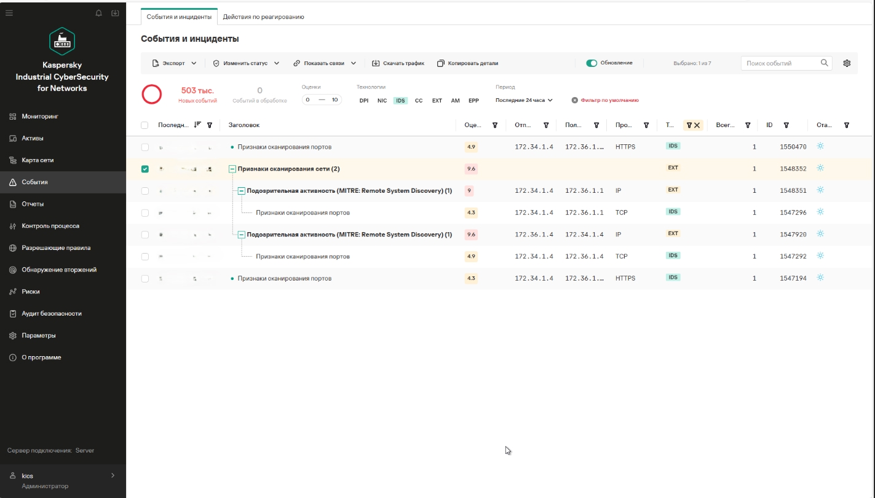Click into the Поиск событий search field
875x498 pixels.
[x=780, y=63]
